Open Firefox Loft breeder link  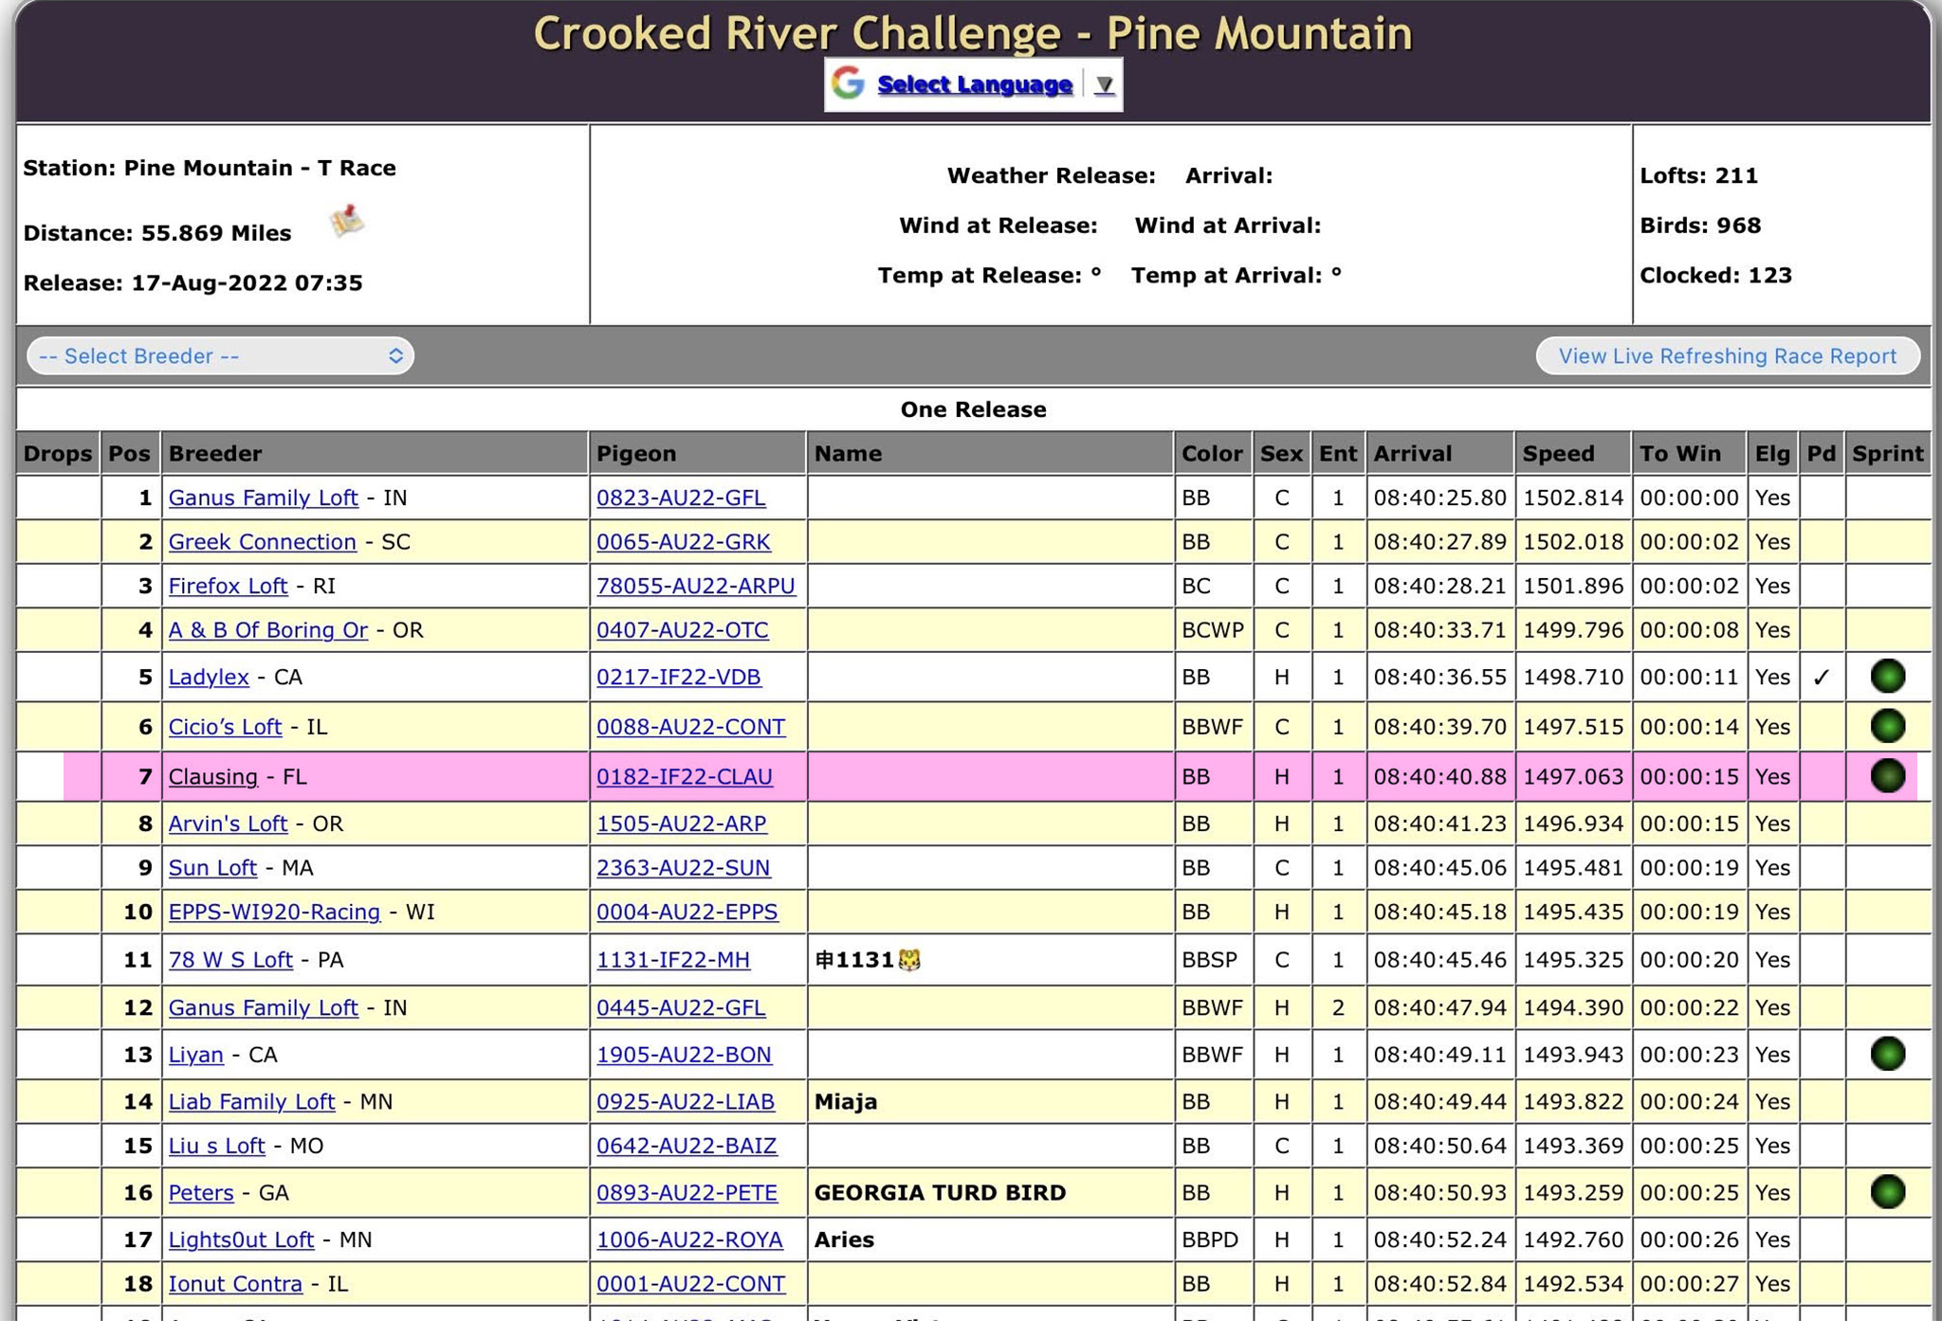point(228,586)
